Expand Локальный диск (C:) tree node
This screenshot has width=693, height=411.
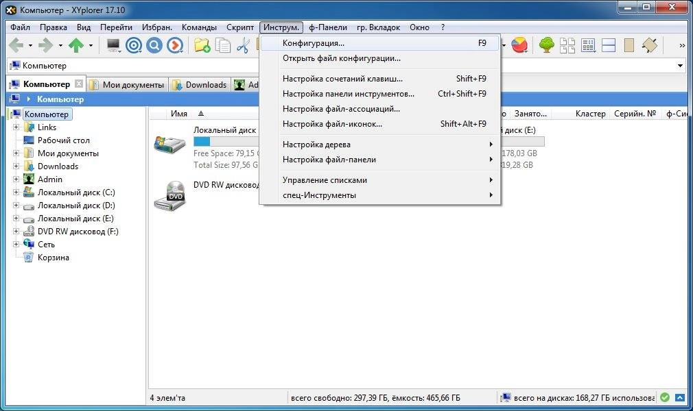(x=16, y=192)
